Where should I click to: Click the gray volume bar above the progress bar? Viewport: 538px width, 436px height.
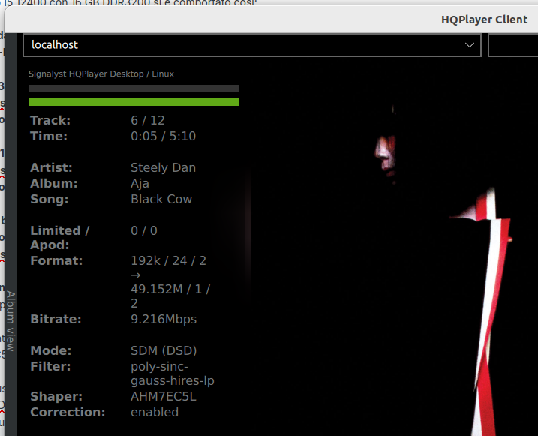134,89
